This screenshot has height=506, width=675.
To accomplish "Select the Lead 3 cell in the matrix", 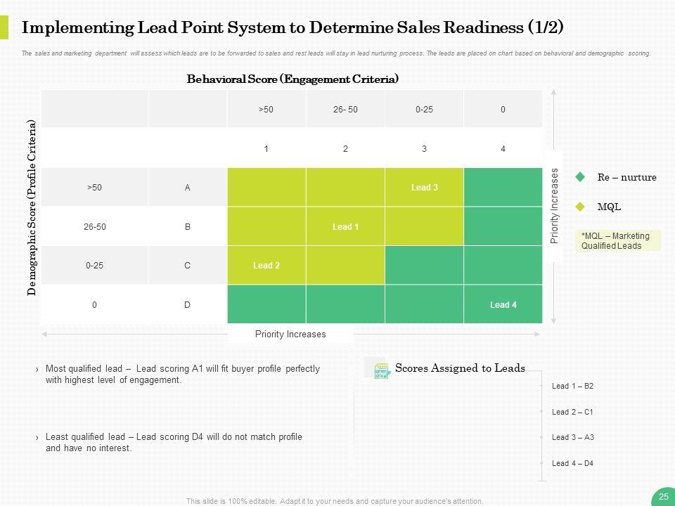I will pyautogui.click(x=424, y=187).
